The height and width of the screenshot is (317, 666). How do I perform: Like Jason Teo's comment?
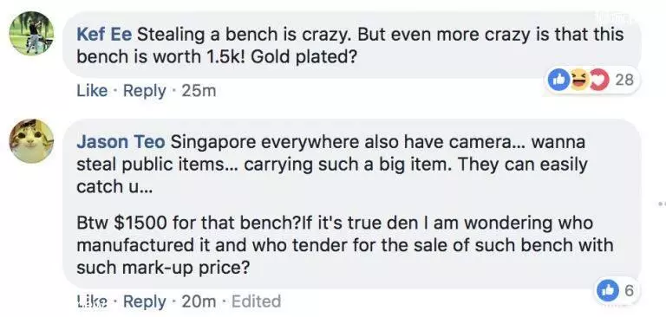92,301
